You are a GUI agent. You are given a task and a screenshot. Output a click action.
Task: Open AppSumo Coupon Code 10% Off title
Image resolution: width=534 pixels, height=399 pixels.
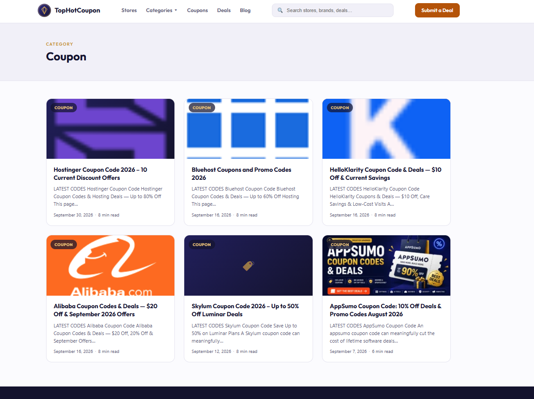[386, 310]
